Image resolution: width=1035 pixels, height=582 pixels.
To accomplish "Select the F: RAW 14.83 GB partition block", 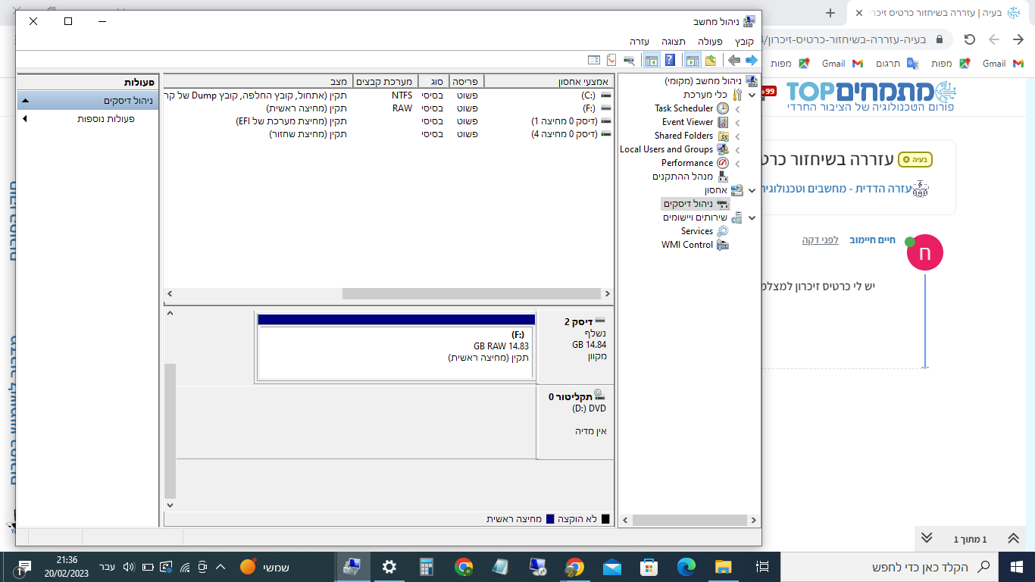I will pyautogui.click(x=395, y=351).
